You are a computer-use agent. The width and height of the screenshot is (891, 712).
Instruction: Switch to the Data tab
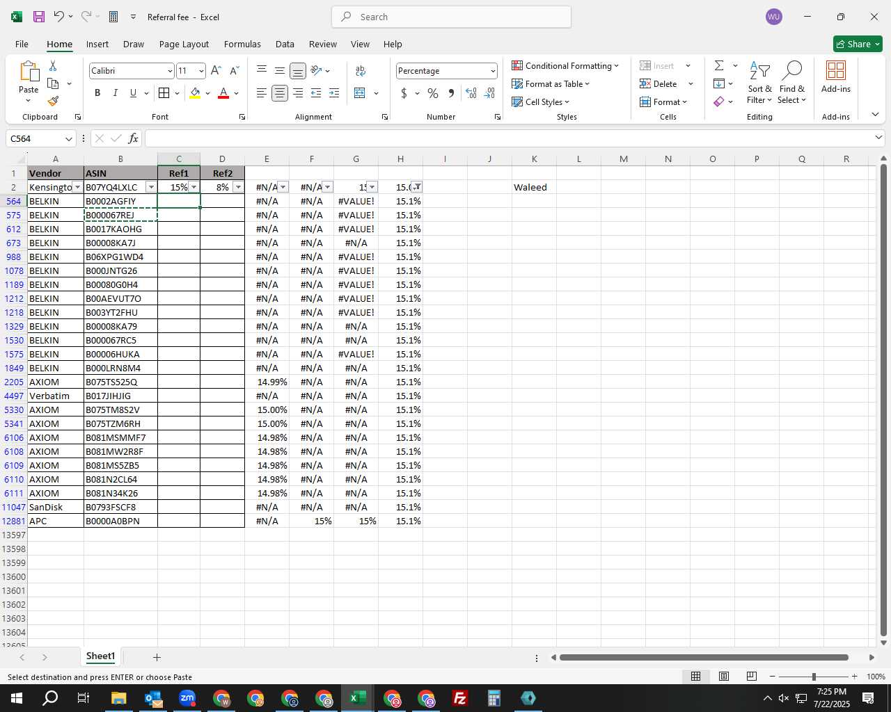point(285,44)
